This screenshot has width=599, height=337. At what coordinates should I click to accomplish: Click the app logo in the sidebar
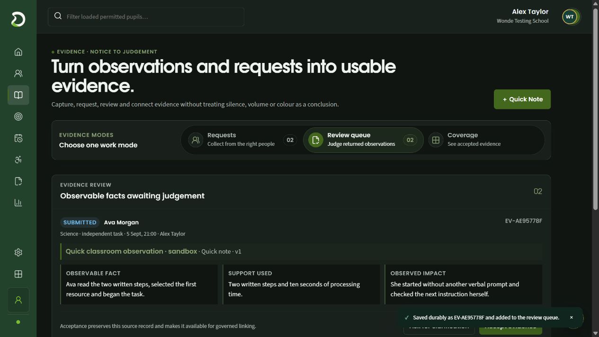click(x=18, y=19)
